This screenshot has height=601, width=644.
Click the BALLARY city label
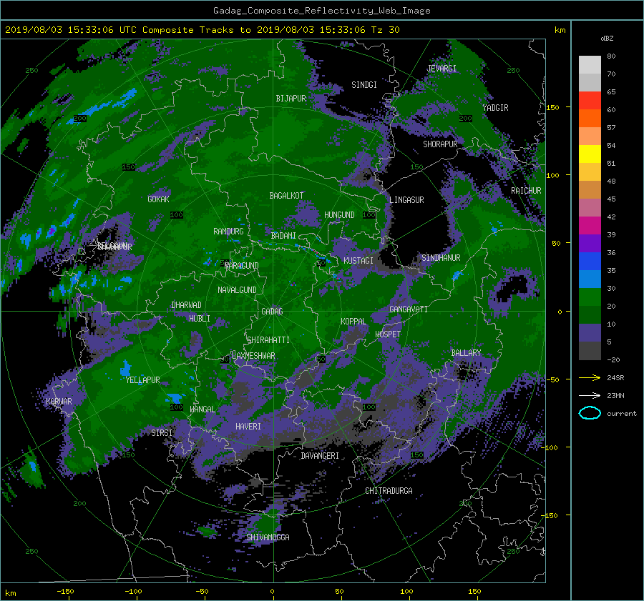(x=466, y=353)
